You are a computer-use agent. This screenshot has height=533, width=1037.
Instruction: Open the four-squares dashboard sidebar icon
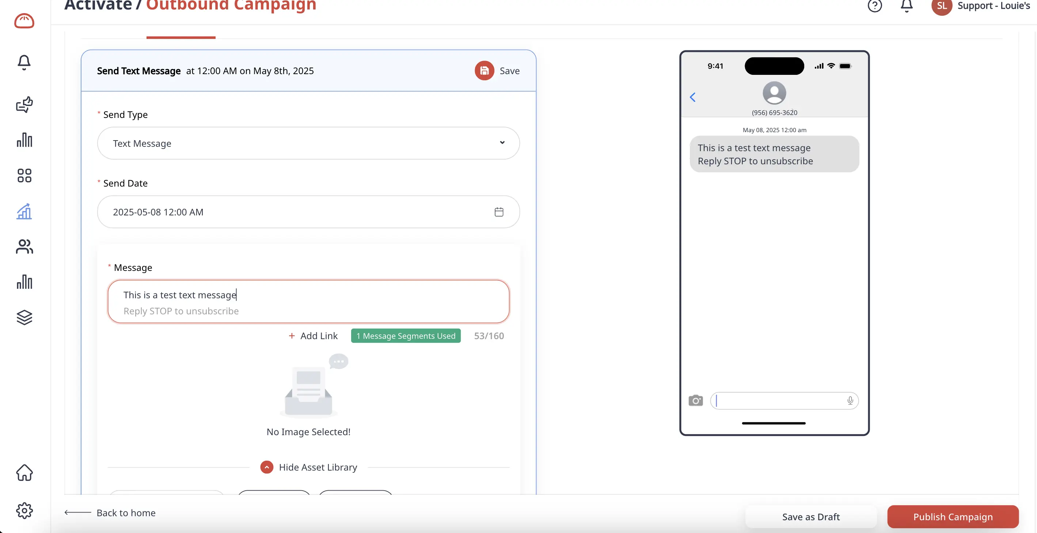pos(24,175)
